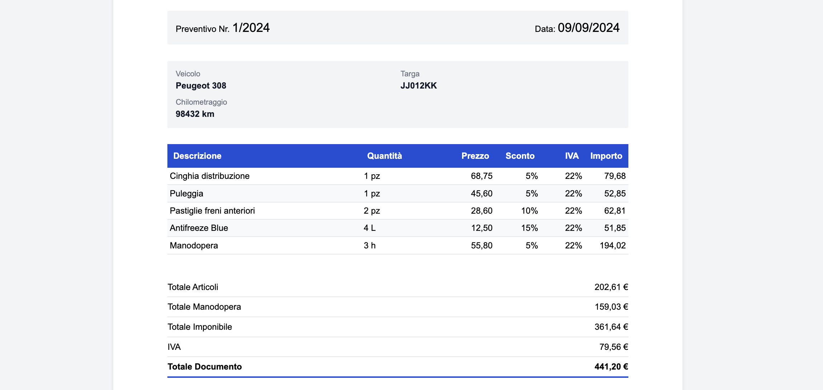Select the quote number 1/2024
This screenshot has width=823, height=390.
[x=251, y=28]
